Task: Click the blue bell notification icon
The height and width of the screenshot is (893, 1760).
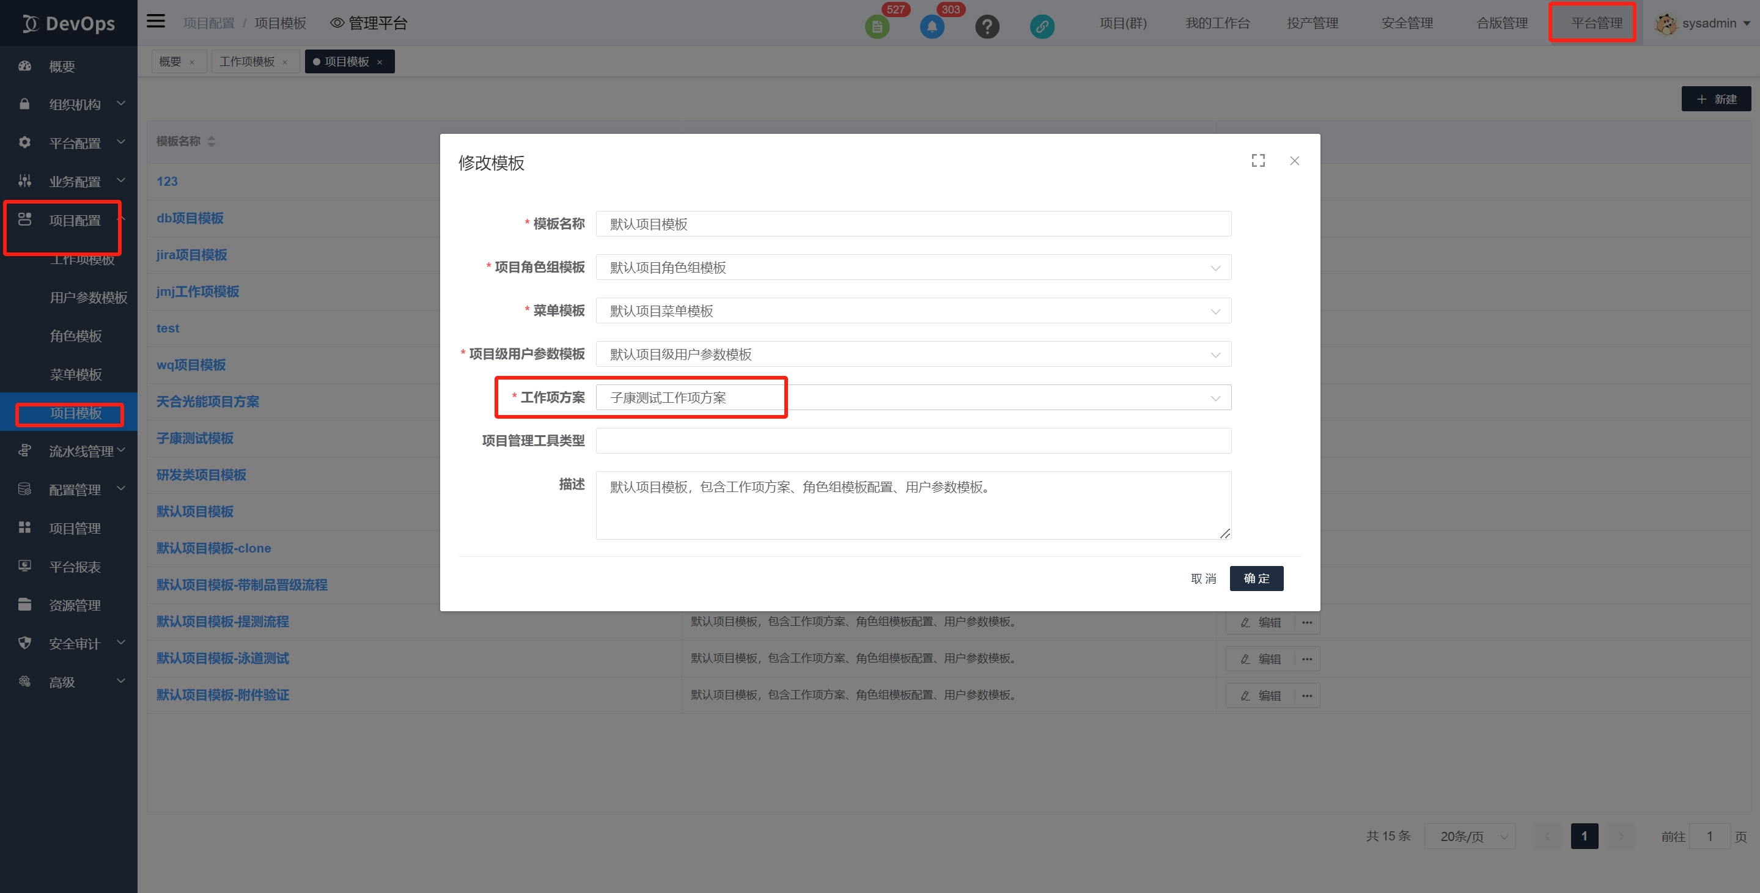Action: [x=931, y=27]
